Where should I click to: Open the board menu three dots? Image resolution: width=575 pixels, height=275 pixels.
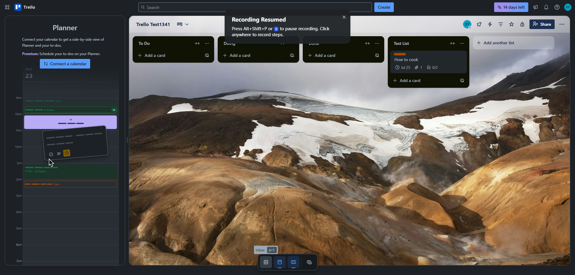[562, 24]
